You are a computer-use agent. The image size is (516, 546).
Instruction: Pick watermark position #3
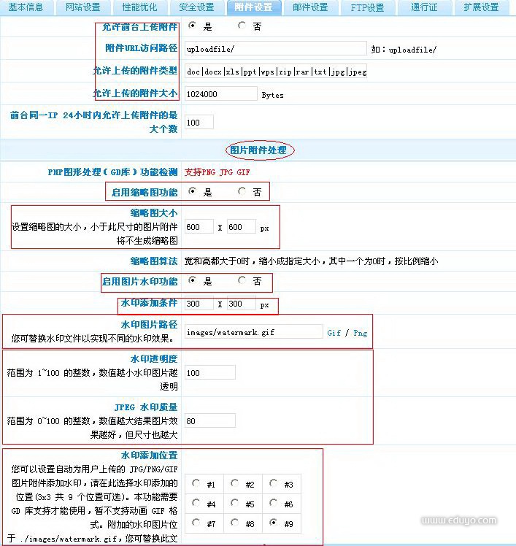(274, 484)
